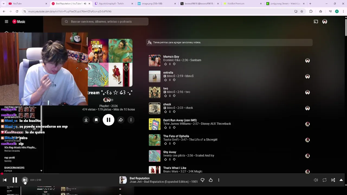Skip to previous track
Image resolution: width=347 pixels, height=195 pixels.
point(5,180)
